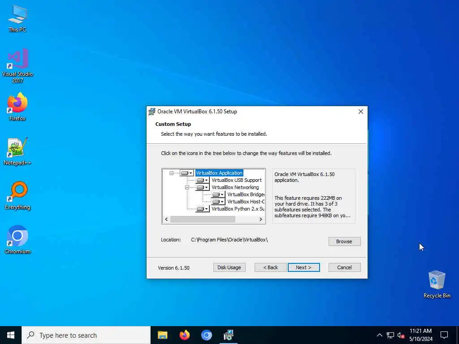This screenshot has width=459, height=344.
Task: Show hidden system tray icons
Action: pyautogui.click(x=379, y=335)
